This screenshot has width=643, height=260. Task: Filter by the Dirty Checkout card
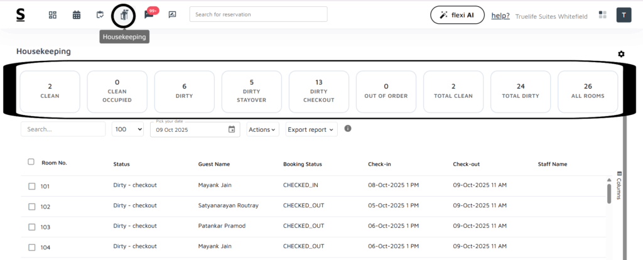(319, 92)
